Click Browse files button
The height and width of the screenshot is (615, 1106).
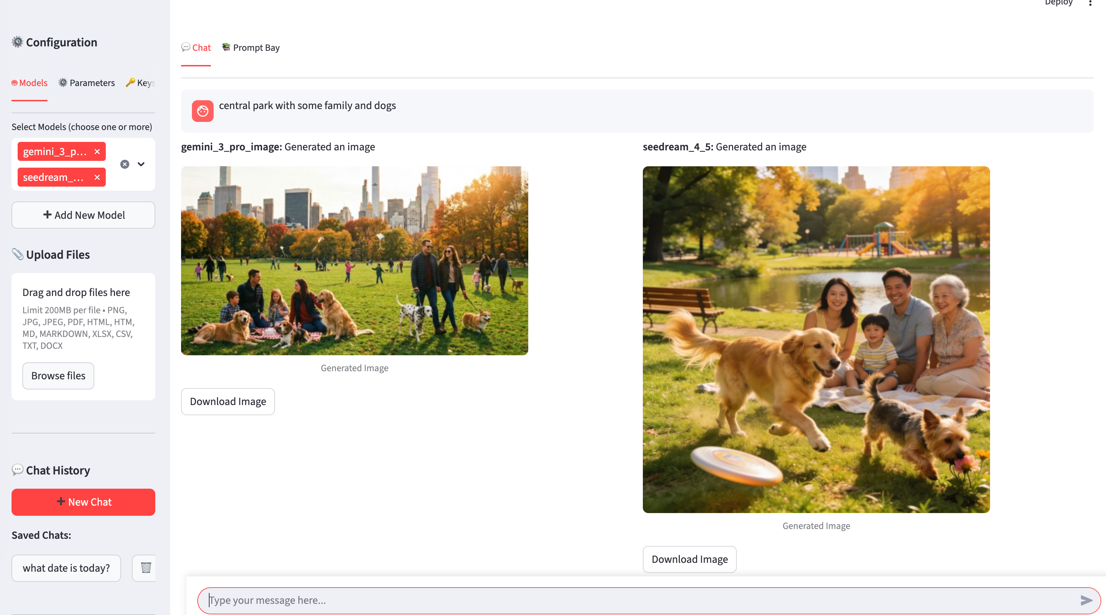coord(58,376)
